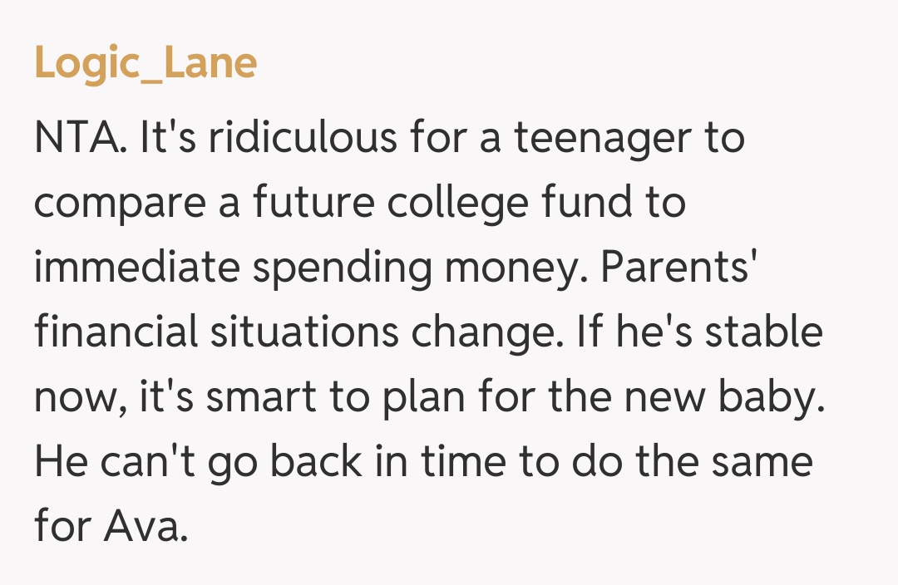
Task: Open the Logic_Lane user profile
Action: (146, 63)
